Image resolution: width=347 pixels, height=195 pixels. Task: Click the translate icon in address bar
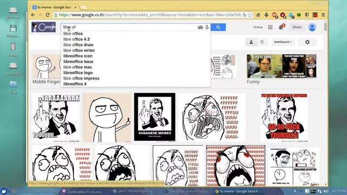coord(245,15)
